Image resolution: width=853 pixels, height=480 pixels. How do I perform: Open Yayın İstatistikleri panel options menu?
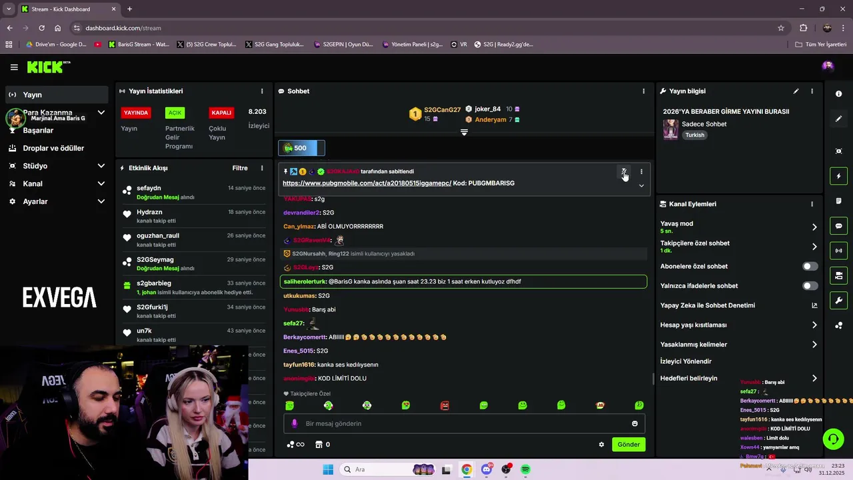[x=262, y=91]
